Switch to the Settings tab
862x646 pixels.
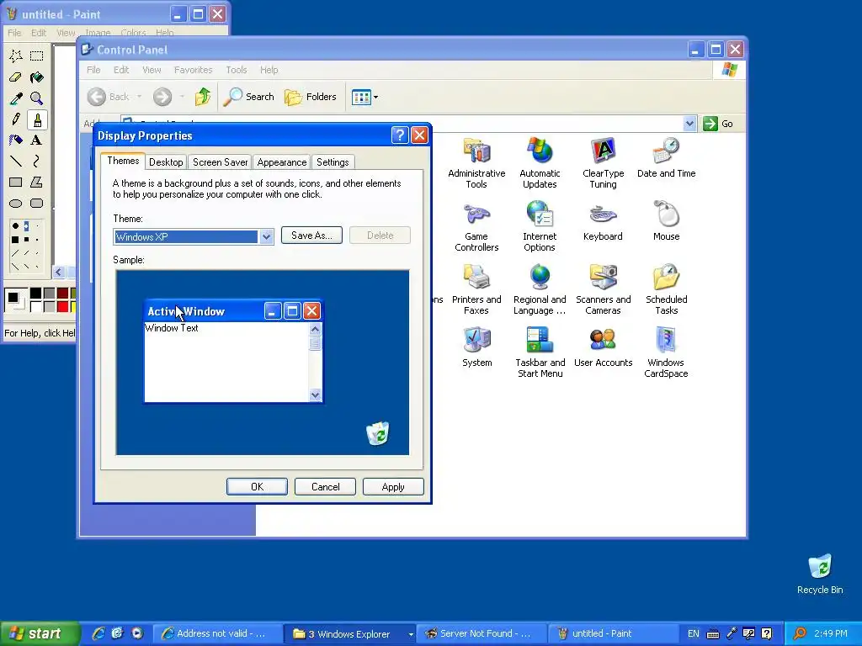(x=333, y=162)
